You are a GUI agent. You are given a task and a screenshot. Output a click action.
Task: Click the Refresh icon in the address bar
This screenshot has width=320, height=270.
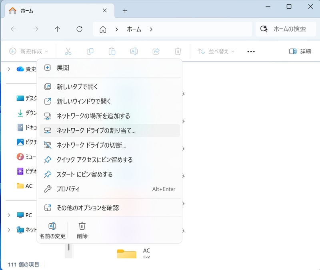point(79,29)
